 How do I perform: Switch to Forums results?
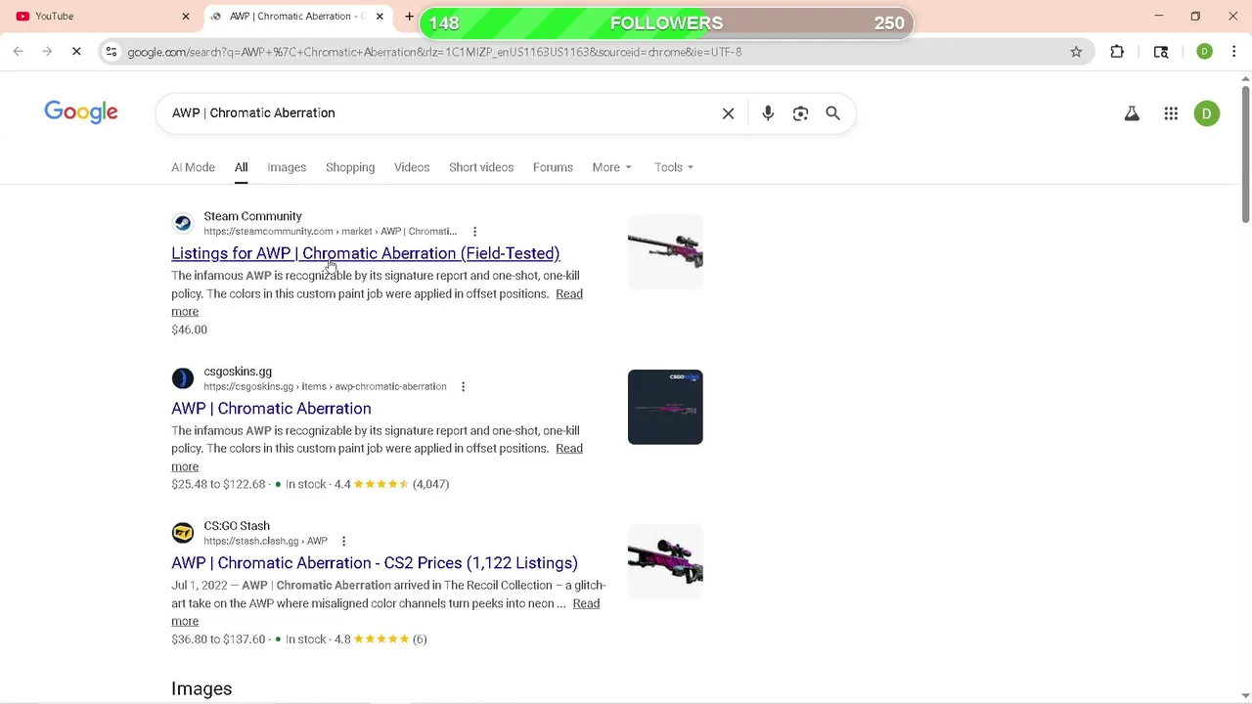(x=553, y=167)
